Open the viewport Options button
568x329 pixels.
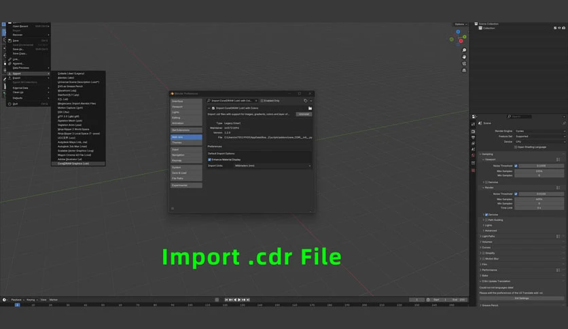(461, 24)
